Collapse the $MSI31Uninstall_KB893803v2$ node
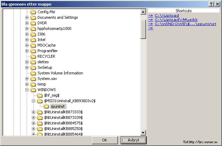This screenshot has width=222, height=146. pos(33,101)
